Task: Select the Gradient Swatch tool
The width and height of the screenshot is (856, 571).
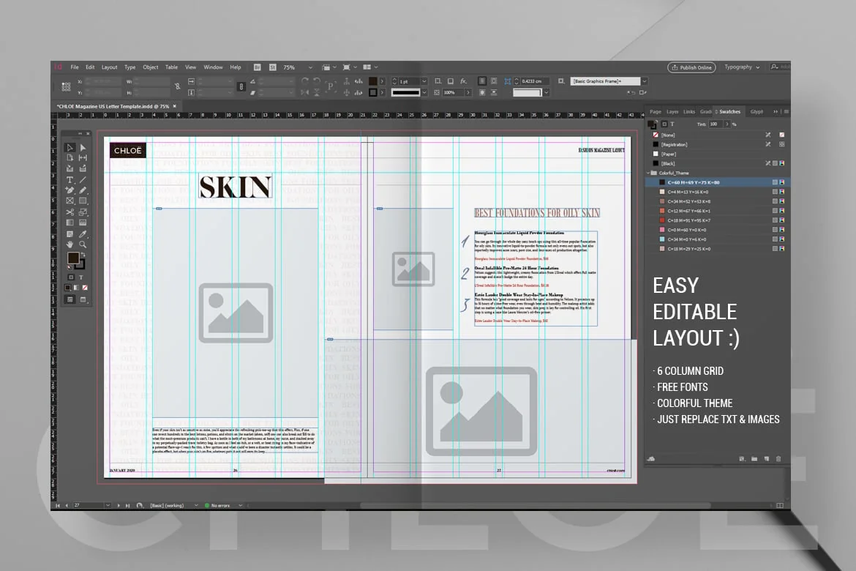Action: click(70, 223)
